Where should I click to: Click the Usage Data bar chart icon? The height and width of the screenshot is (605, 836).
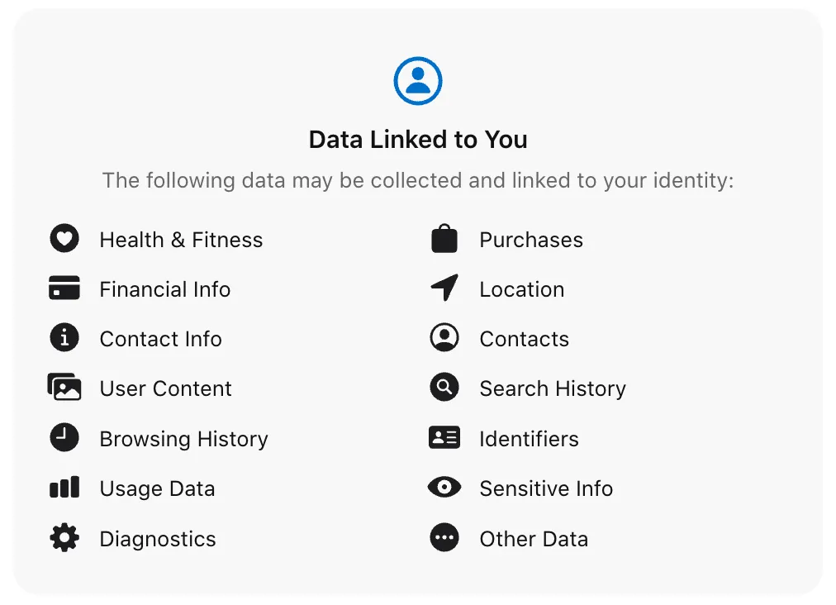[x=64, y=488]
